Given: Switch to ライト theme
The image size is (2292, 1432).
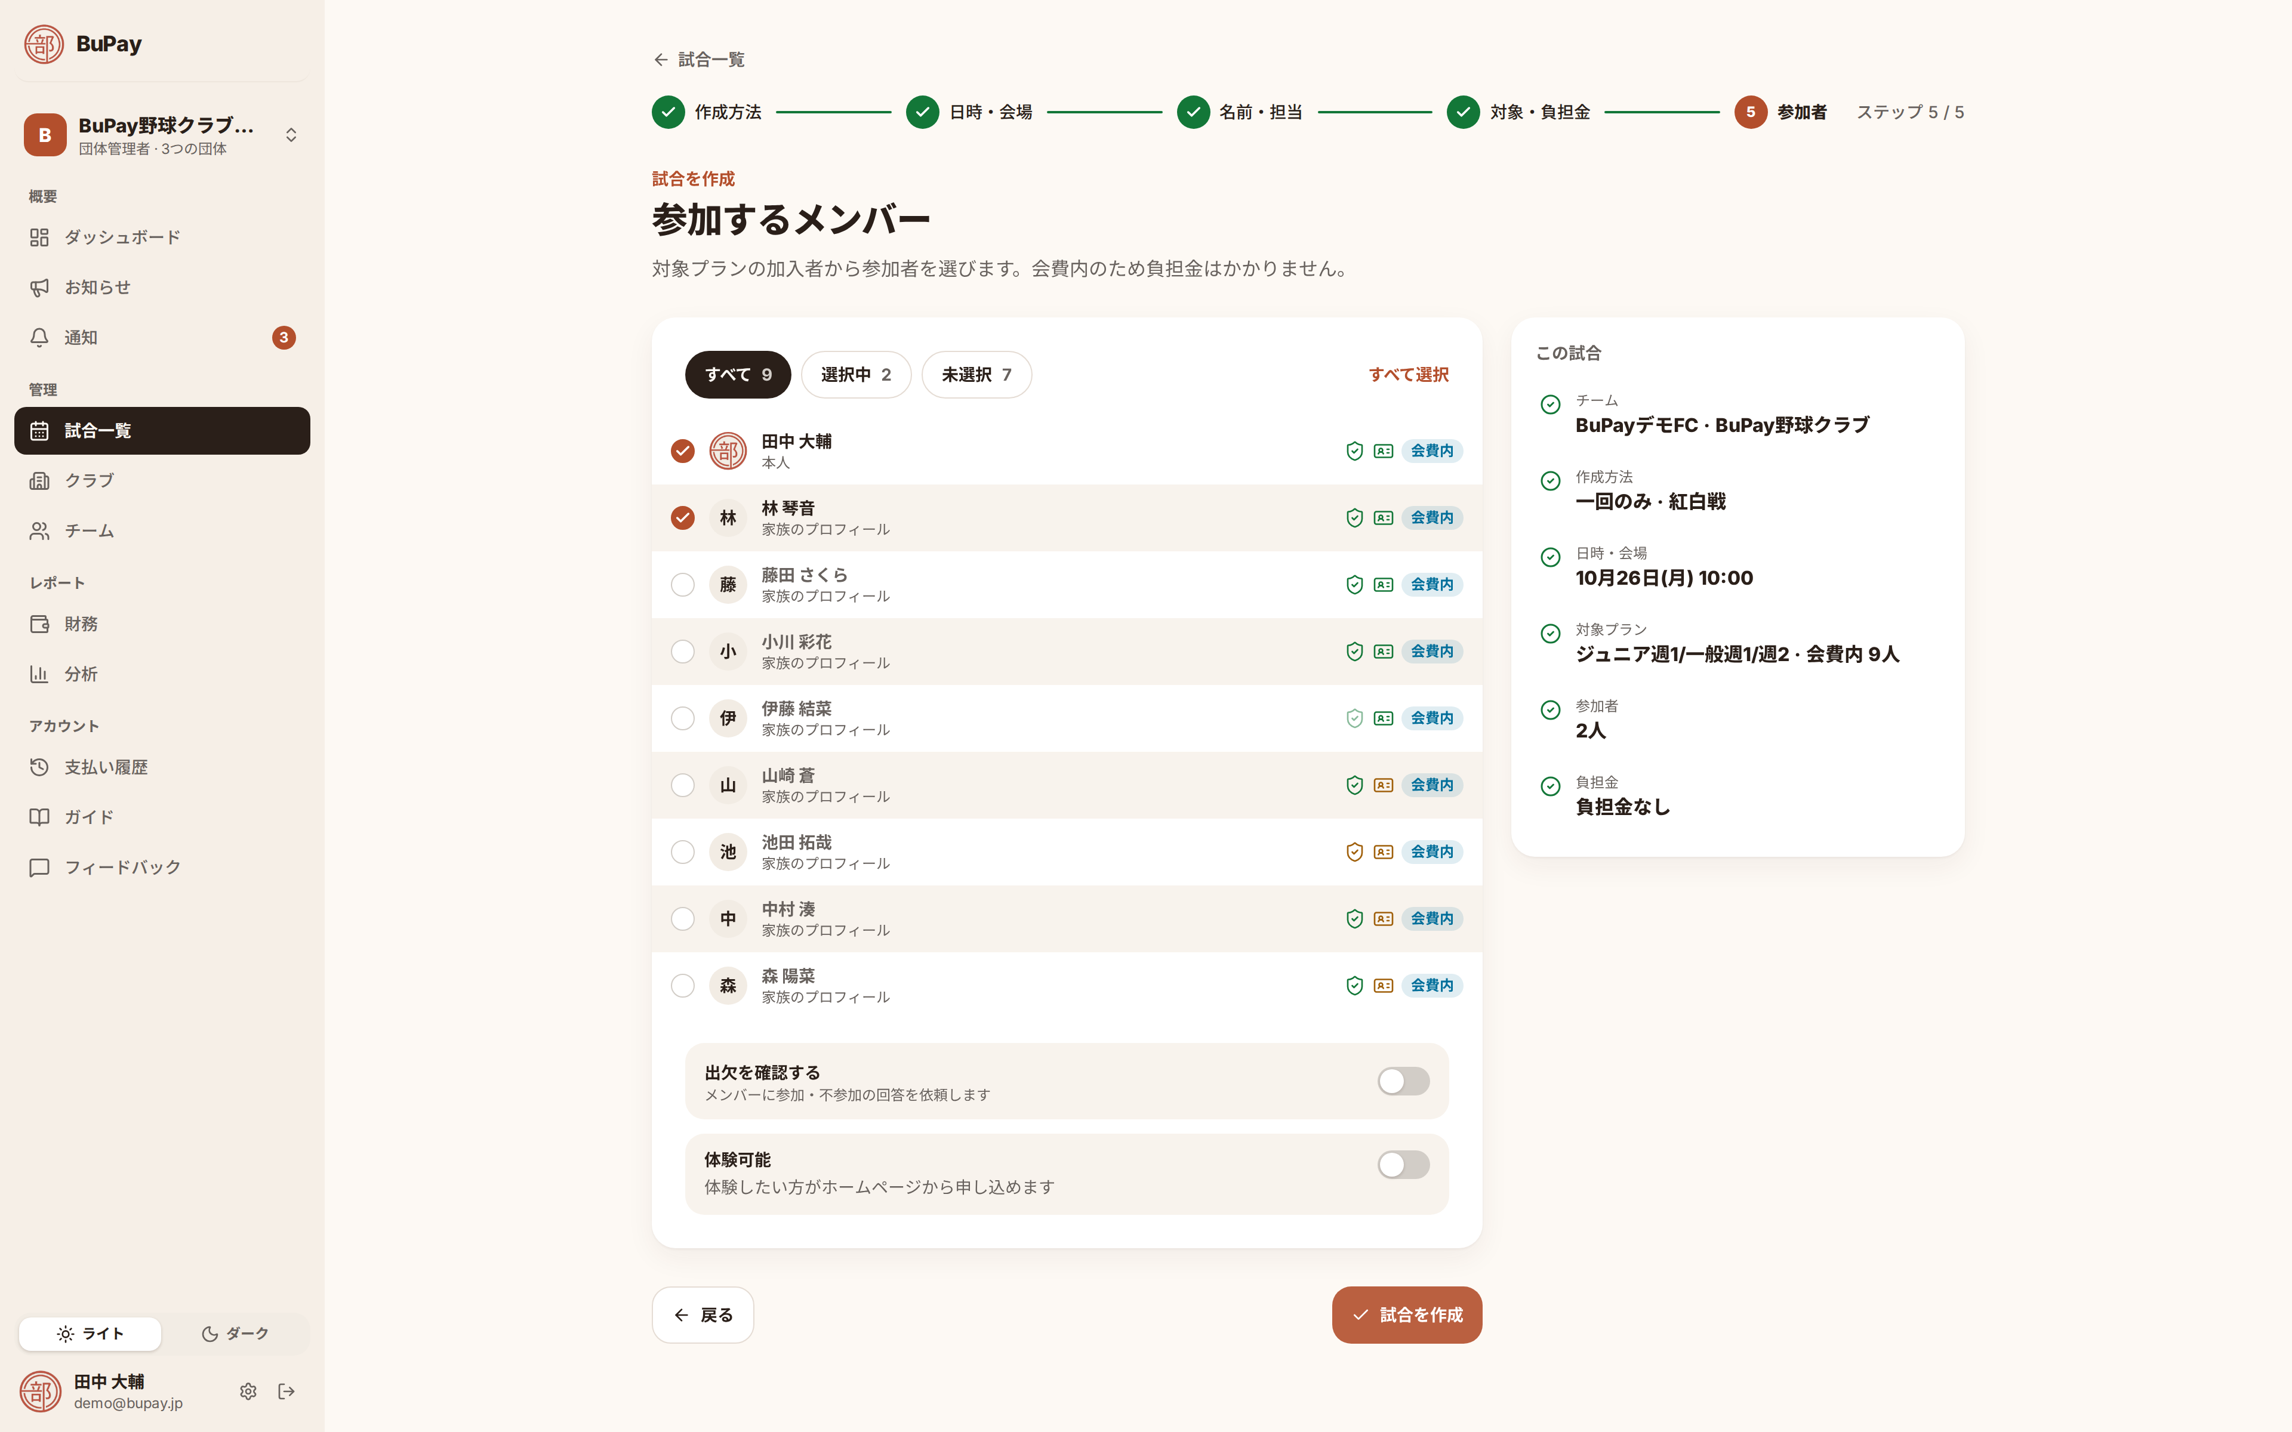Looking at the screenshot, I should (90, 1334).
